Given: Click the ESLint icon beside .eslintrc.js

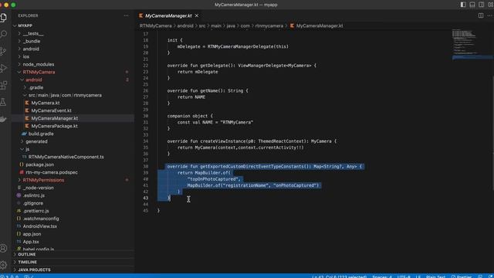Looking at the screenshot, I should [x=19, y=195].
